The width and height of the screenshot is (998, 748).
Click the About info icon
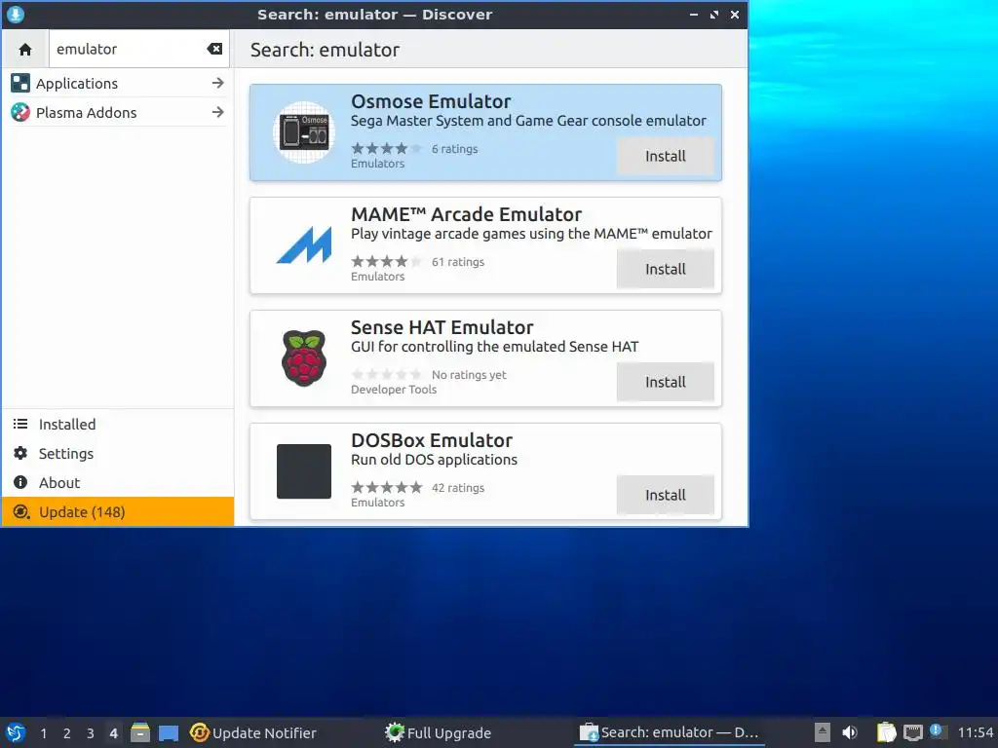[20, 483]
